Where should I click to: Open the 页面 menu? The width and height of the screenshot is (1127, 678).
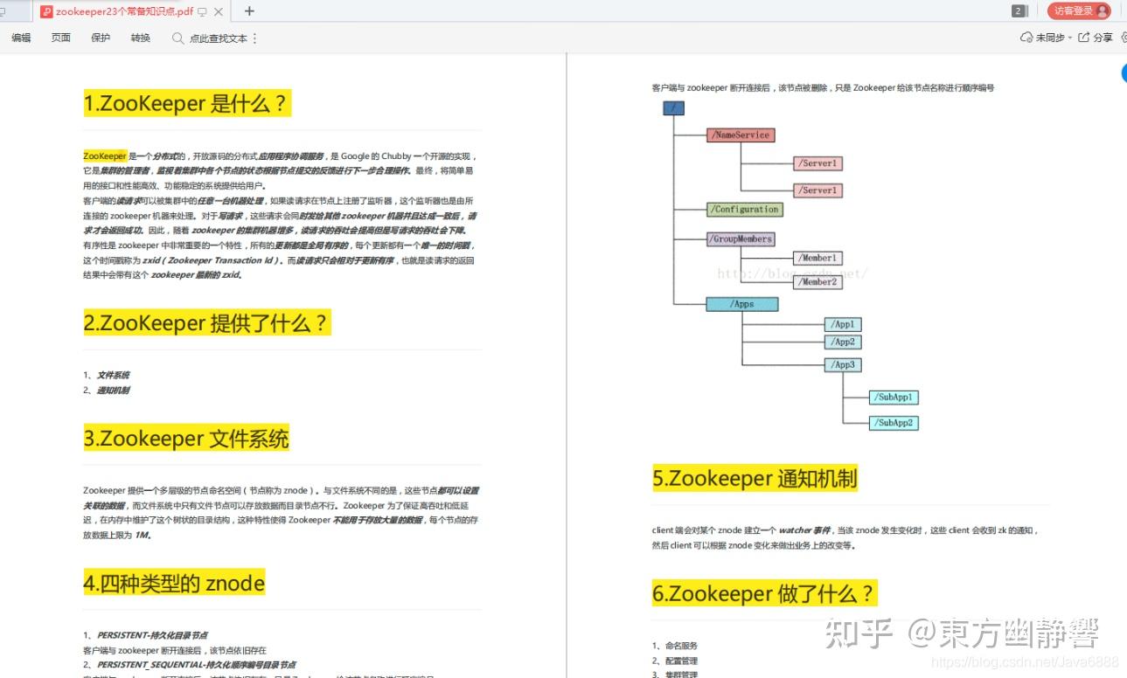(x=61, y=38)
